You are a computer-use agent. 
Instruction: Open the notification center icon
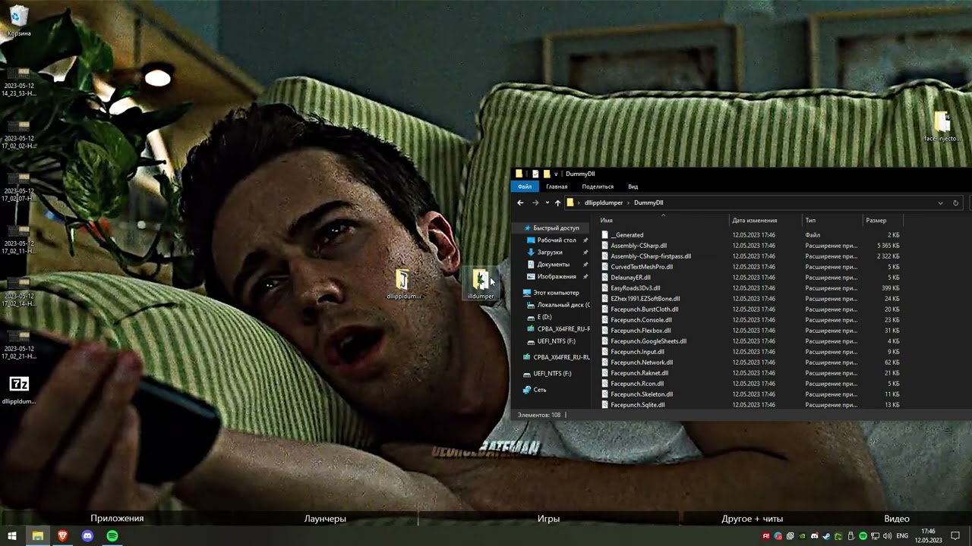tap(956, 536)
